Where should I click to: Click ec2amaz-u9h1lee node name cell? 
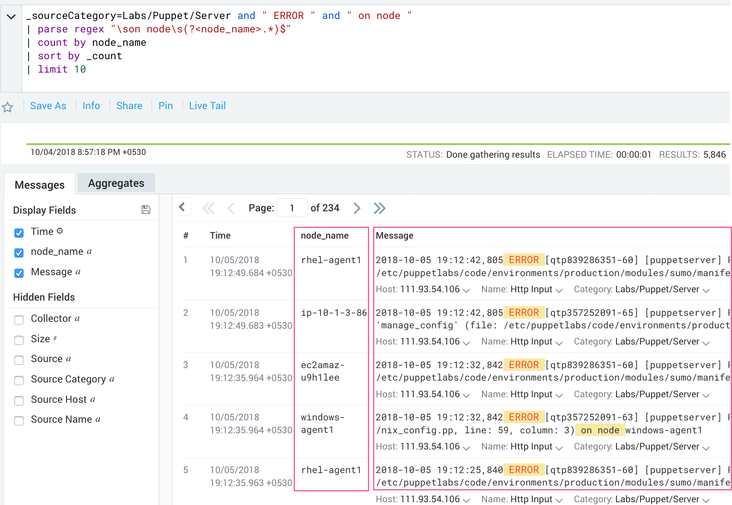[x=323, y=371]
